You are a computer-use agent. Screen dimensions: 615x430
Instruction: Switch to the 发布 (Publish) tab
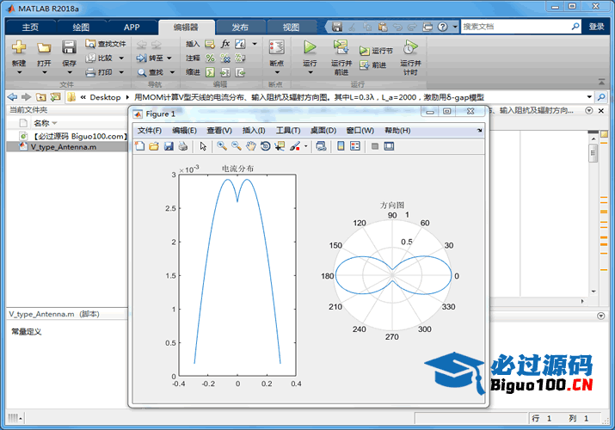[240, 27]
